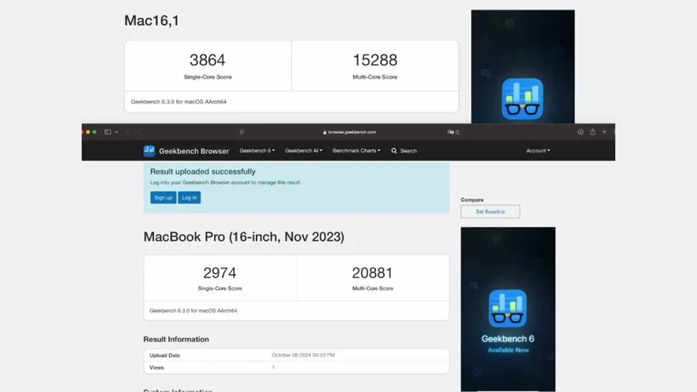The height and width of the screenshot is (392, 697).
Task: Click the MacBook Pro (16-inch, Nov 2023) heading
Action: click(244, 237)
